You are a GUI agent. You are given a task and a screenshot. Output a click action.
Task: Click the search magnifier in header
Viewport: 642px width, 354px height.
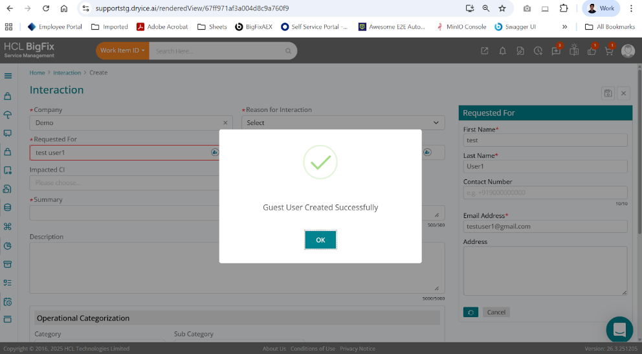pos(288,50)
